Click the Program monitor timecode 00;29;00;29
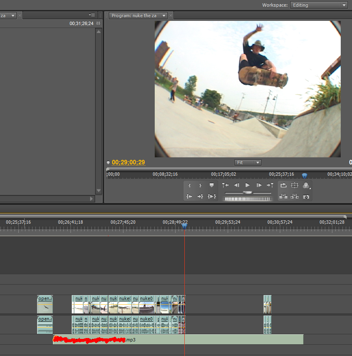 [x=128, y=162]
